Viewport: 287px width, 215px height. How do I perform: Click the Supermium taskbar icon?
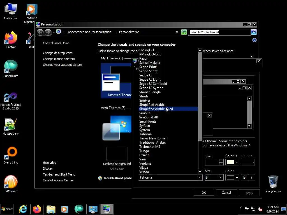(x=79, y=209)
